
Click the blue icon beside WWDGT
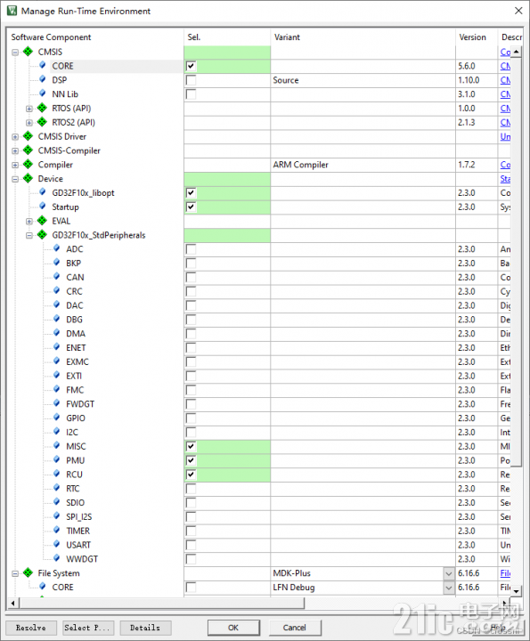(x=57, y=558)
